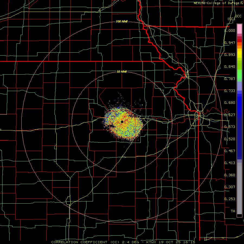Select the 0.520 legend value
The height and width of the screenshot is (244, 244).
tap(230, 139)
